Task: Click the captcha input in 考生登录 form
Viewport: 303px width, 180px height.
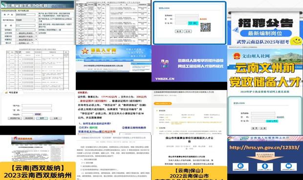Action: point(28,114)
